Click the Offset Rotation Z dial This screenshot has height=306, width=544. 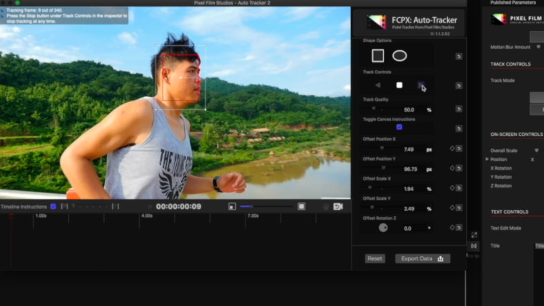(383, 228)
